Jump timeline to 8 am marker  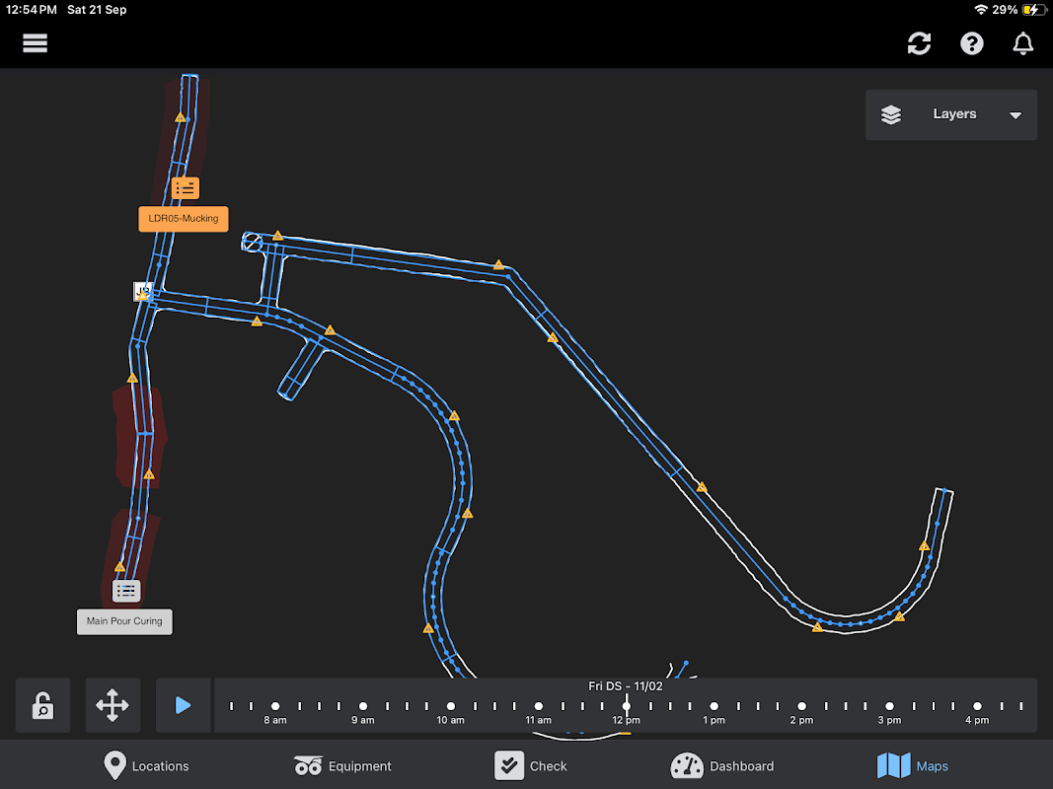(275, 706)
